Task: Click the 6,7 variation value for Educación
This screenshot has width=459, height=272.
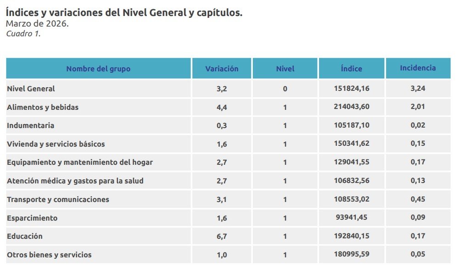Action: click(222, 236)
